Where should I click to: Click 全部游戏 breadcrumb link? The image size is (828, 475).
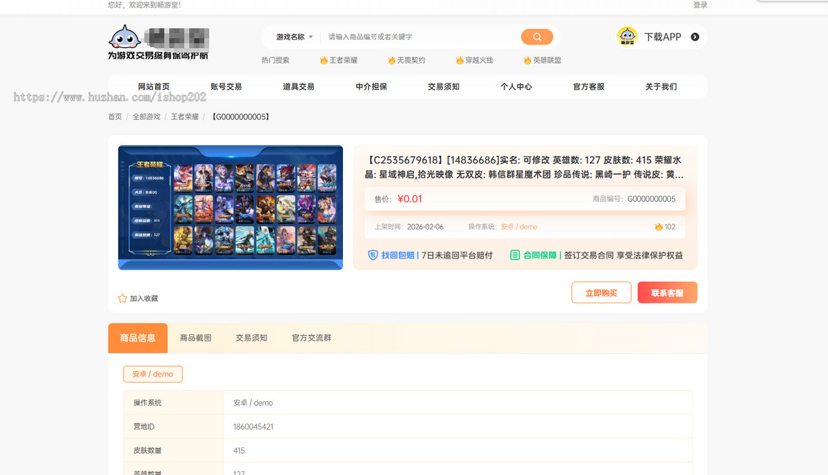[146, 117]
